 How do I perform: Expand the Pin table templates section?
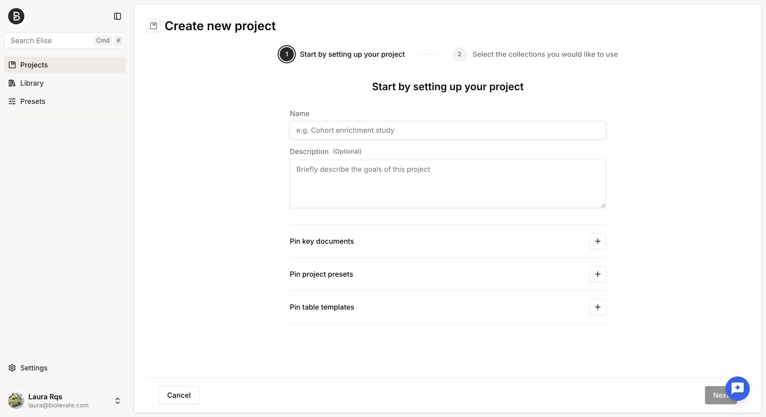(598, 307)
